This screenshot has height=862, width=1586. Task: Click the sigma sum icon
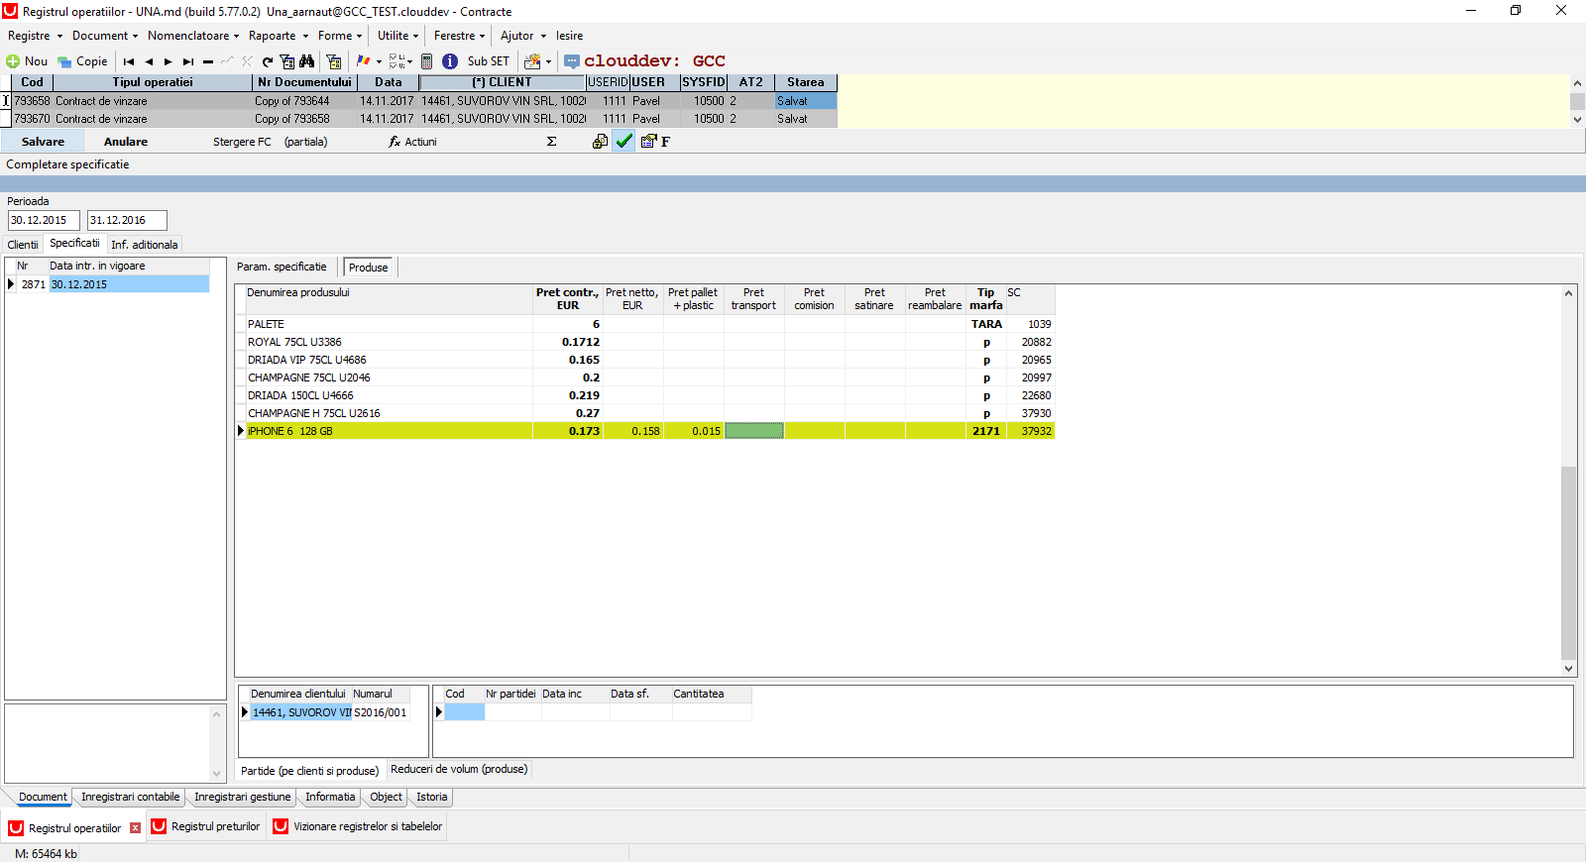pyautogui.click(x=552, y=142)
